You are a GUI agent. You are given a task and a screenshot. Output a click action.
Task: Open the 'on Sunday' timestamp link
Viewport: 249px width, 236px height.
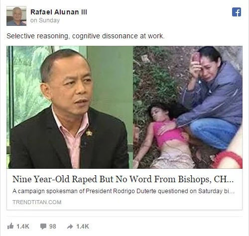tap(45, 20)
